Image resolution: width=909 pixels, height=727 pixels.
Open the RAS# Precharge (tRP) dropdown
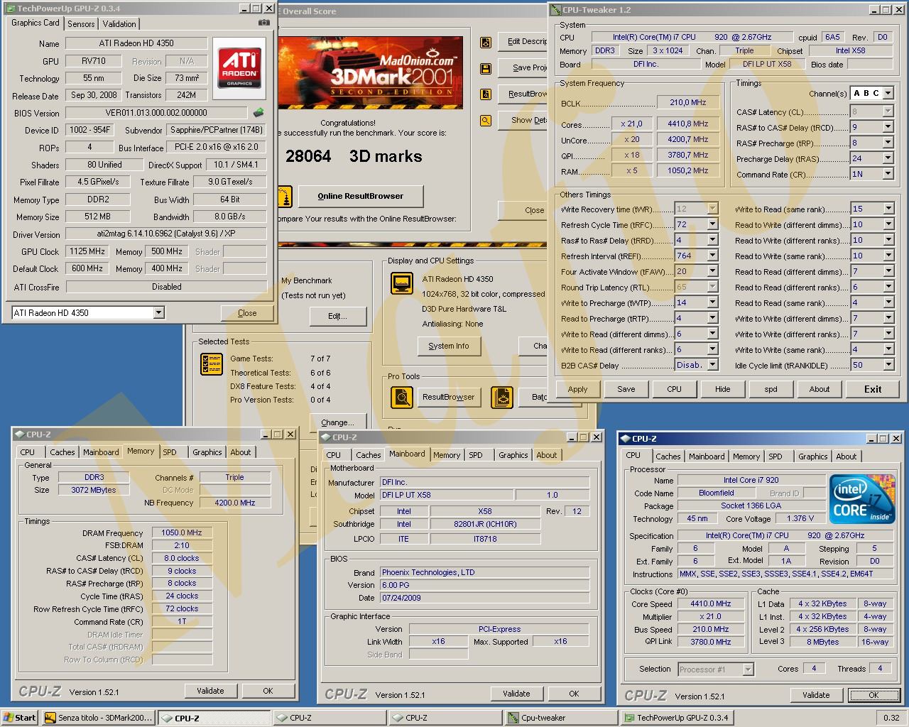point(888,143)
